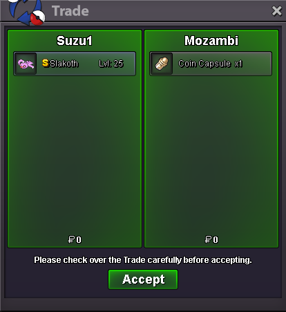Click the Accept trade button
286x312 pixels.
click(x=143, y=279)
